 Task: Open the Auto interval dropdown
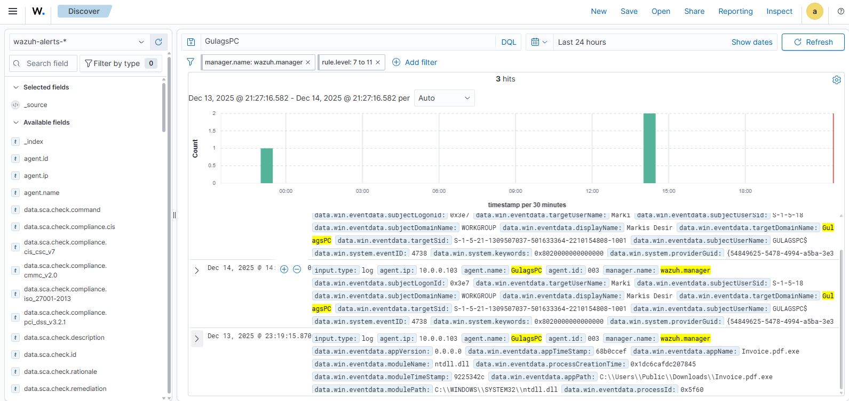click(444, 98)
